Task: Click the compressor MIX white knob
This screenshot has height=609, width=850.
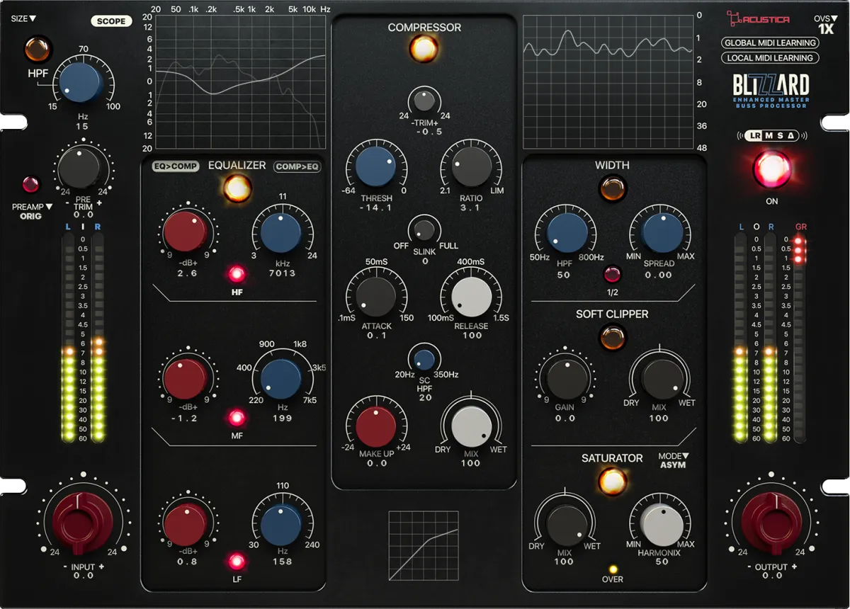Action: (471, 428)
